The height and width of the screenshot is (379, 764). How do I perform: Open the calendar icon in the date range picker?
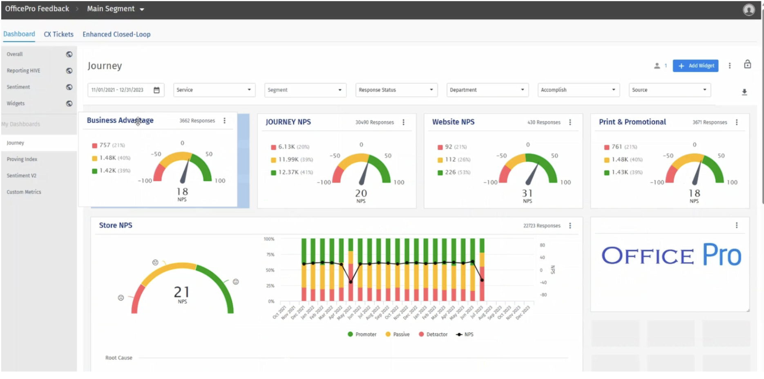pos(156,90)
